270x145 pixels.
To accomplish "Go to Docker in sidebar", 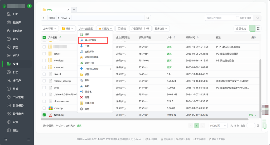I will [17, 31].
